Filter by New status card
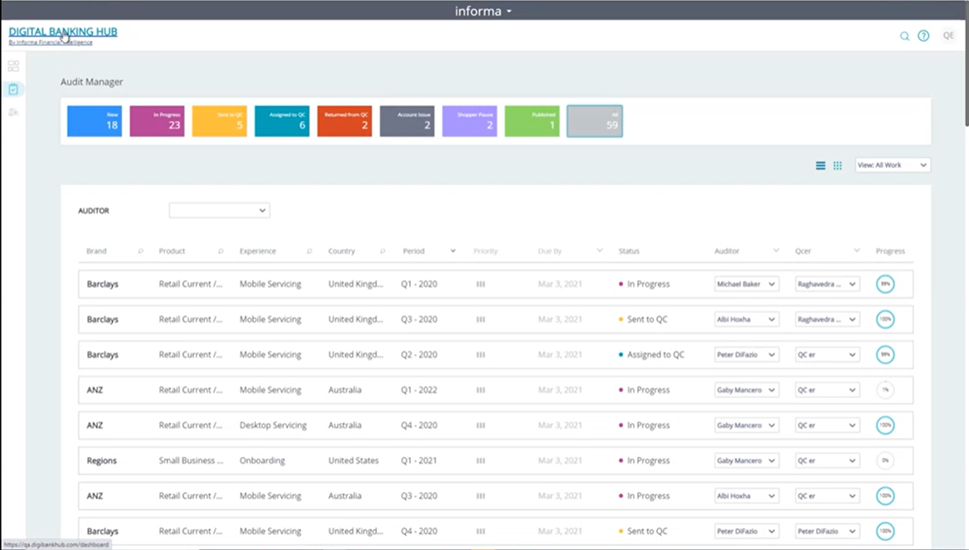This screenshot has width=969, height=550. pyautogui.click(x=95, y=121)
